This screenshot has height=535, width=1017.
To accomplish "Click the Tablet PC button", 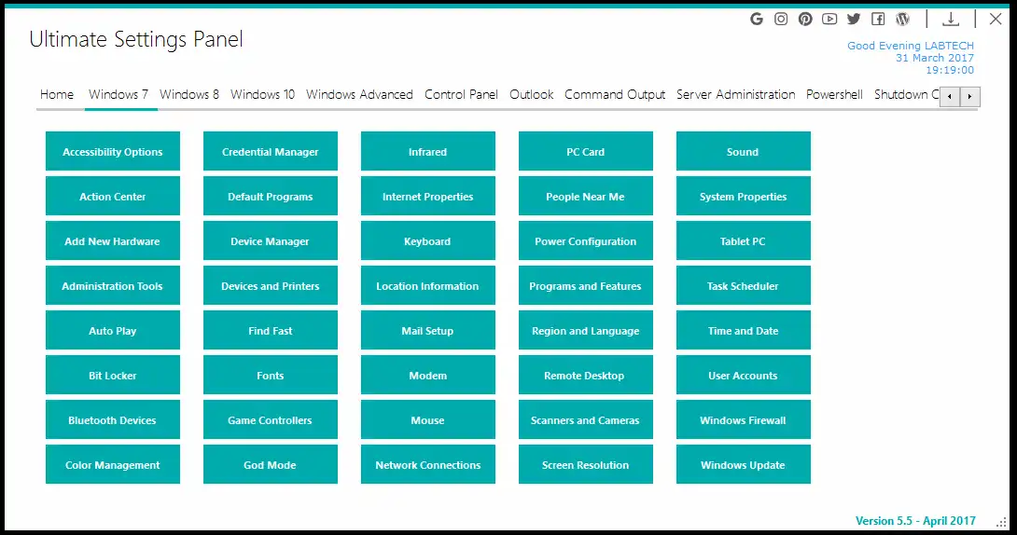I will pos(744,241).
